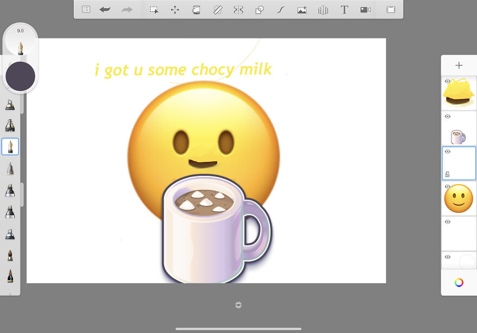Open the color wheel editor in layers panel
Image resolution: width=477 pixels, height=333 pixels.
459,283
